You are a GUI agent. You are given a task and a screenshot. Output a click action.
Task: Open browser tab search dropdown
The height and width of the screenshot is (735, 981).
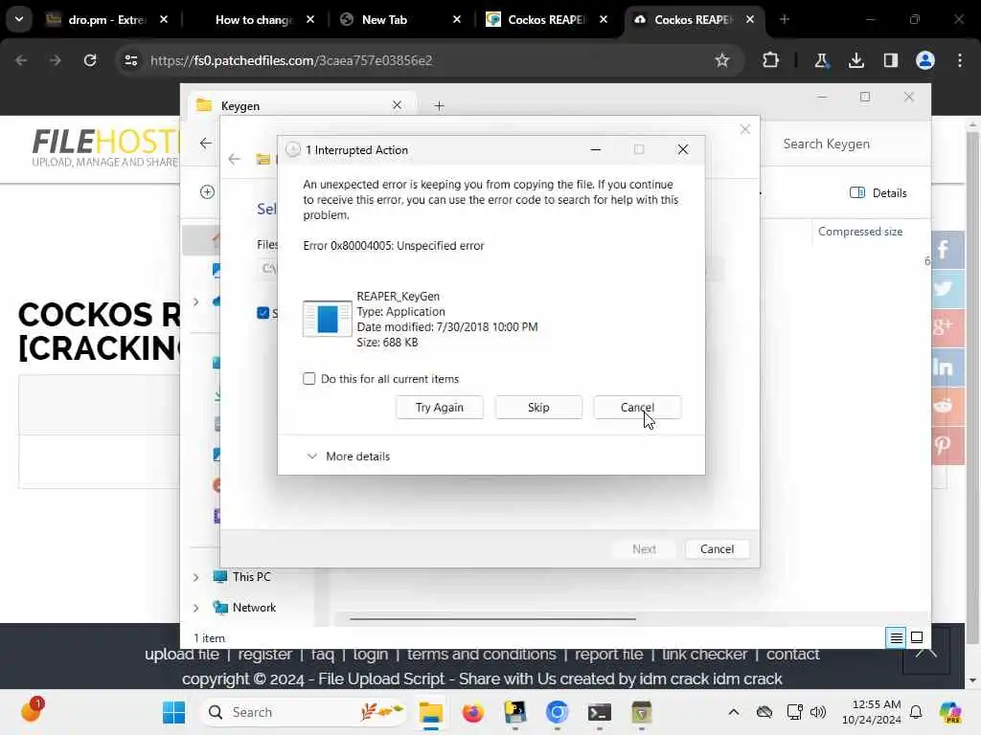19,19
